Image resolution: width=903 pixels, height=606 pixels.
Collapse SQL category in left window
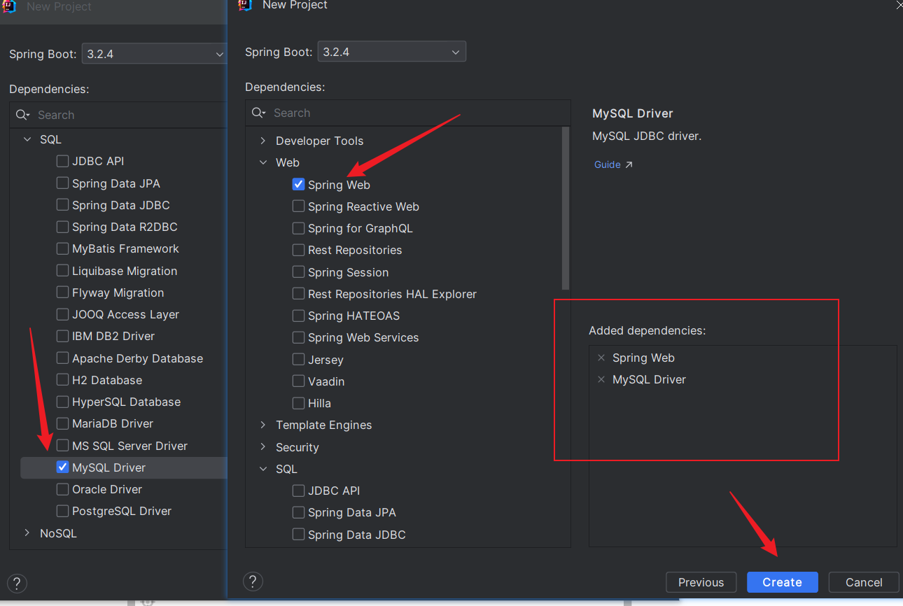(27, 139)
